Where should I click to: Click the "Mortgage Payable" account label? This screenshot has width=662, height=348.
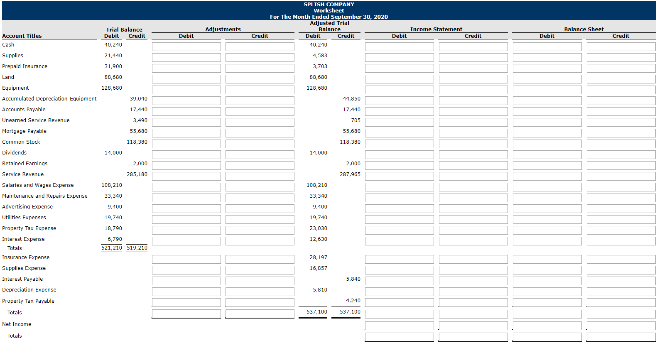click(x=25, y=131)
